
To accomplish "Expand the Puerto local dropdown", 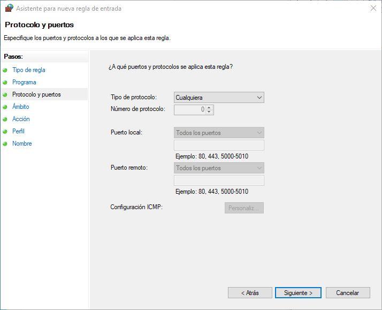I will click(219, 133).
